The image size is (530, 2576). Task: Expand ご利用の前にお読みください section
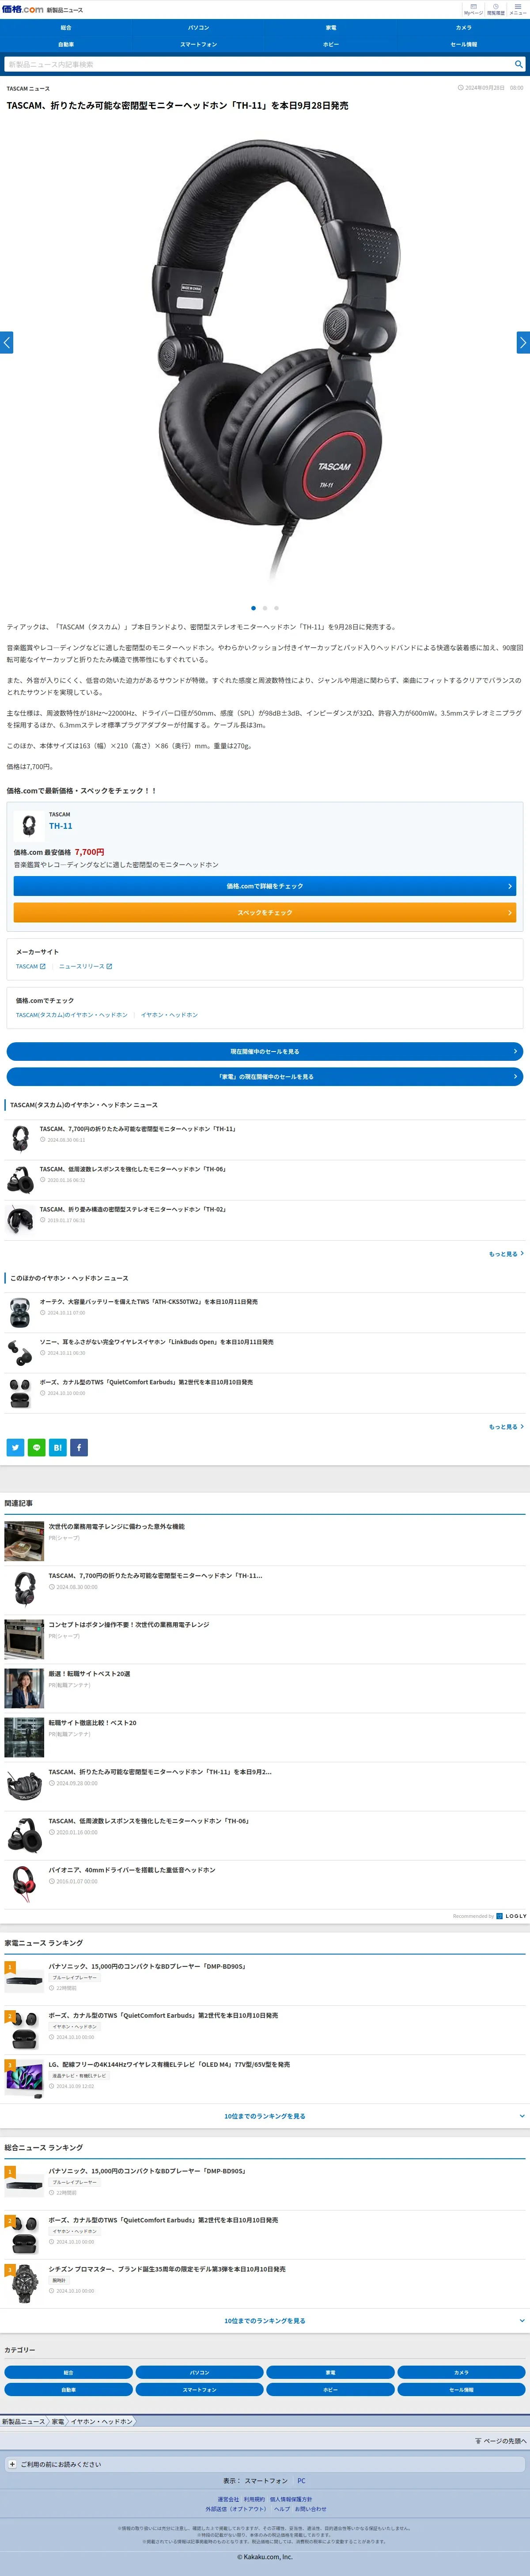point(265,2464)
